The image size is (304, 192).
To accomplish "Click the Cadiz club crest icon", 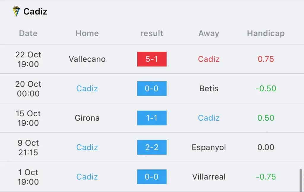I will [x=16, y=11].
